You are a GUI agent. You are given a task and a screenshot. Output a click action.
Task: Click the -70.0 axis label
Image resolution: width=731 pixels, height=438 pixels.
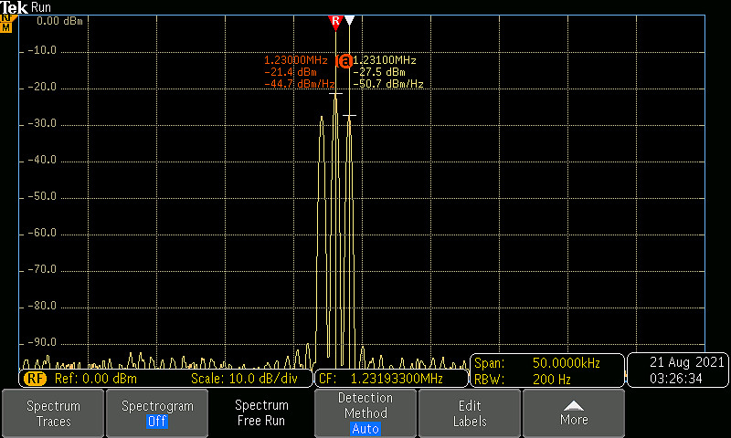[42, 269]
